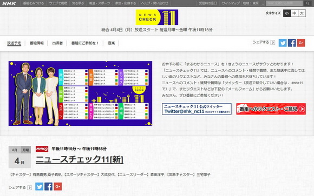This screenshot has width=314, height=196.
Task: Open the 地域：東京 region dropdown
Action: tap(253, 3)
